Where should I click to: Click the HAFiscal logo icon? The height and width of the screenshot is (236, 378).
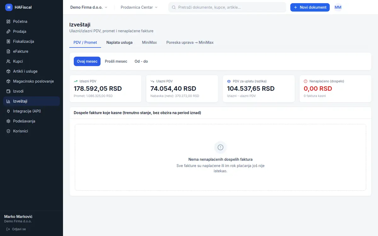[x=9, y=7]
